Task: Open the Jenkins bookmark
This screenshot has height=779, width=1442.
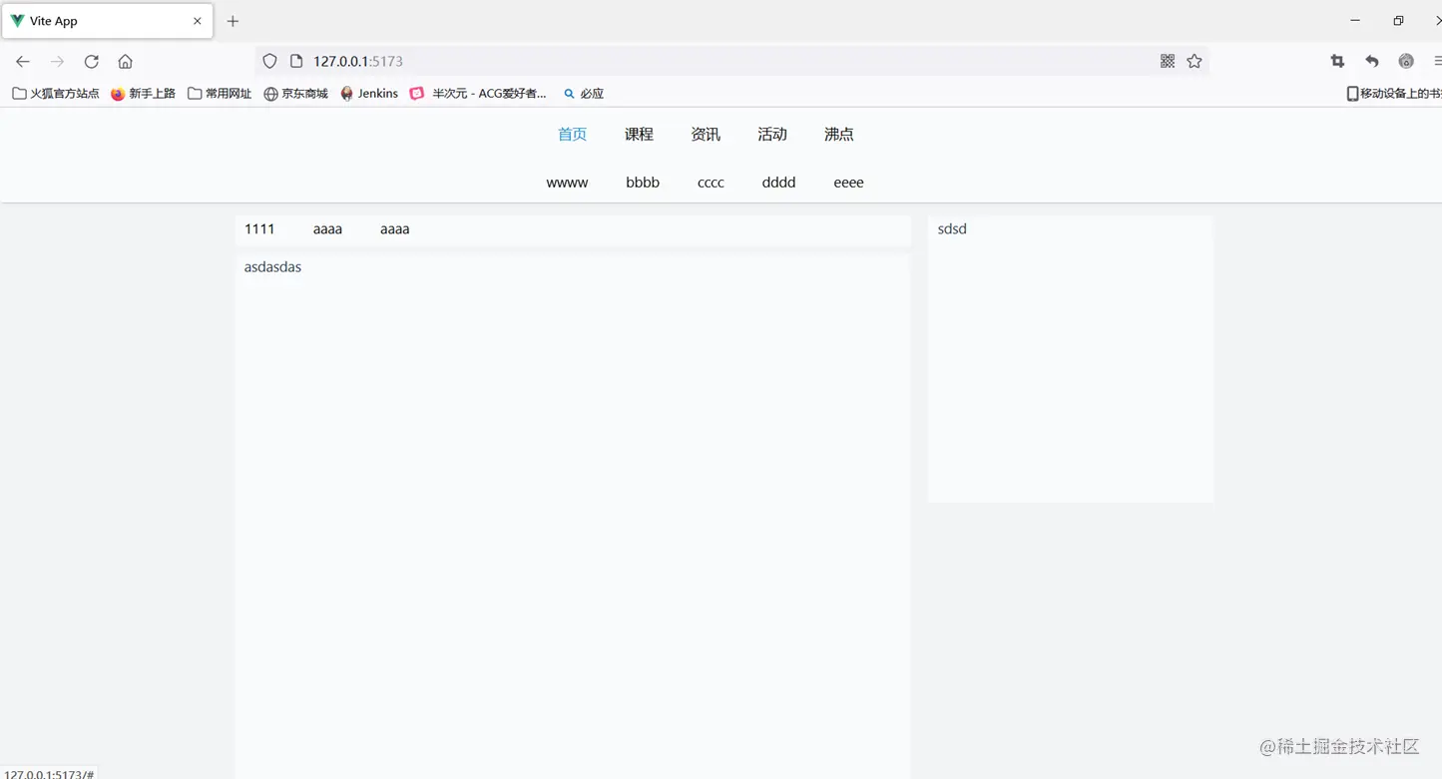Action: pos(369,94)
